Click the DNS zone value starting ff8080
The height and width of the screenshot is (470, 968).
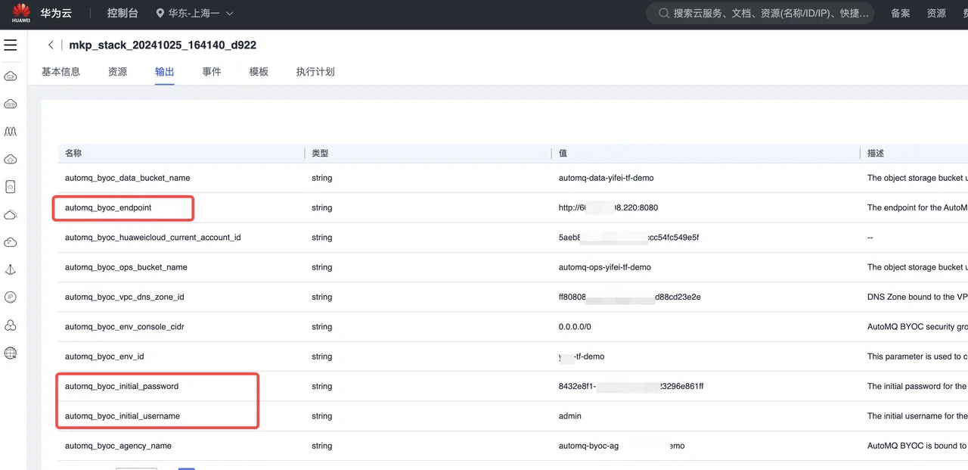tap(629, 297)
